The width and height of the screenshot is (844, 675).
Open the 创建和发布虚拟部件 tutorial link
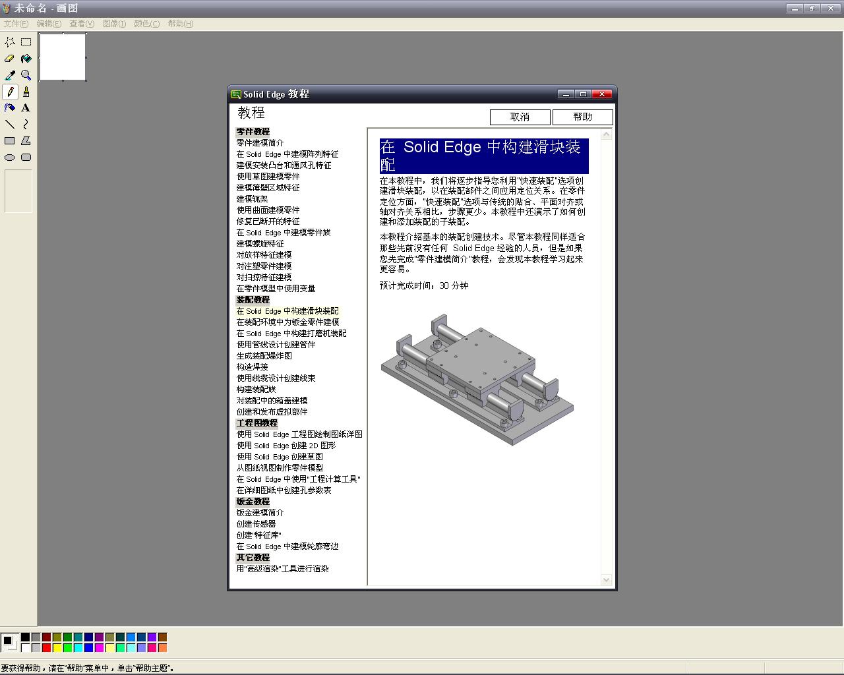pyautogui.click(x=272, y=412)
